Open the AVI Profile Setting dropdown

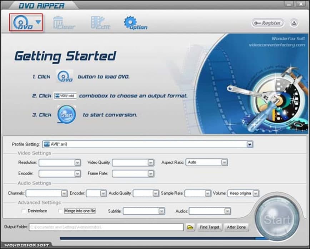[249, 144]
